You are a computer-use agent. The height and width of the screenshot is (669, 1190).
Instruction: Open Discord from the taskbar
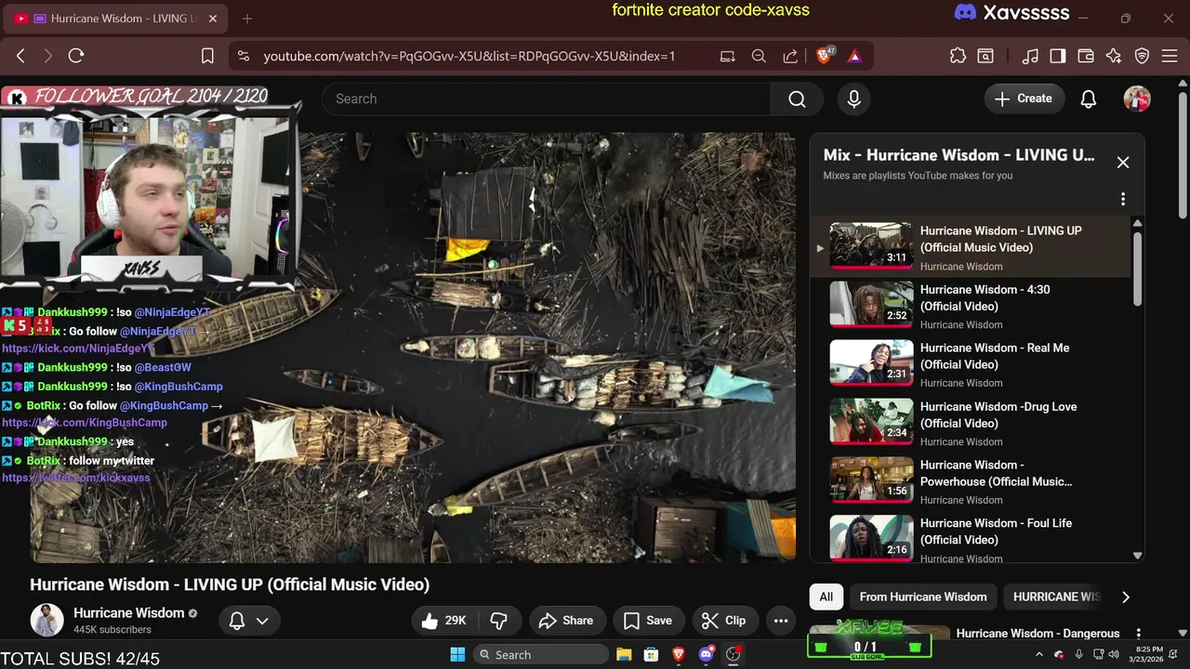coord(707,654)
